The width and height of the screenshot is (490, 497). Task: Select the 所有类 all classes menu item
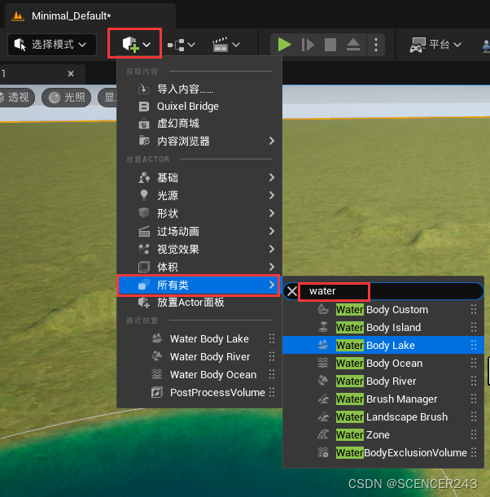pyautogui.click(x=199, y=286)
